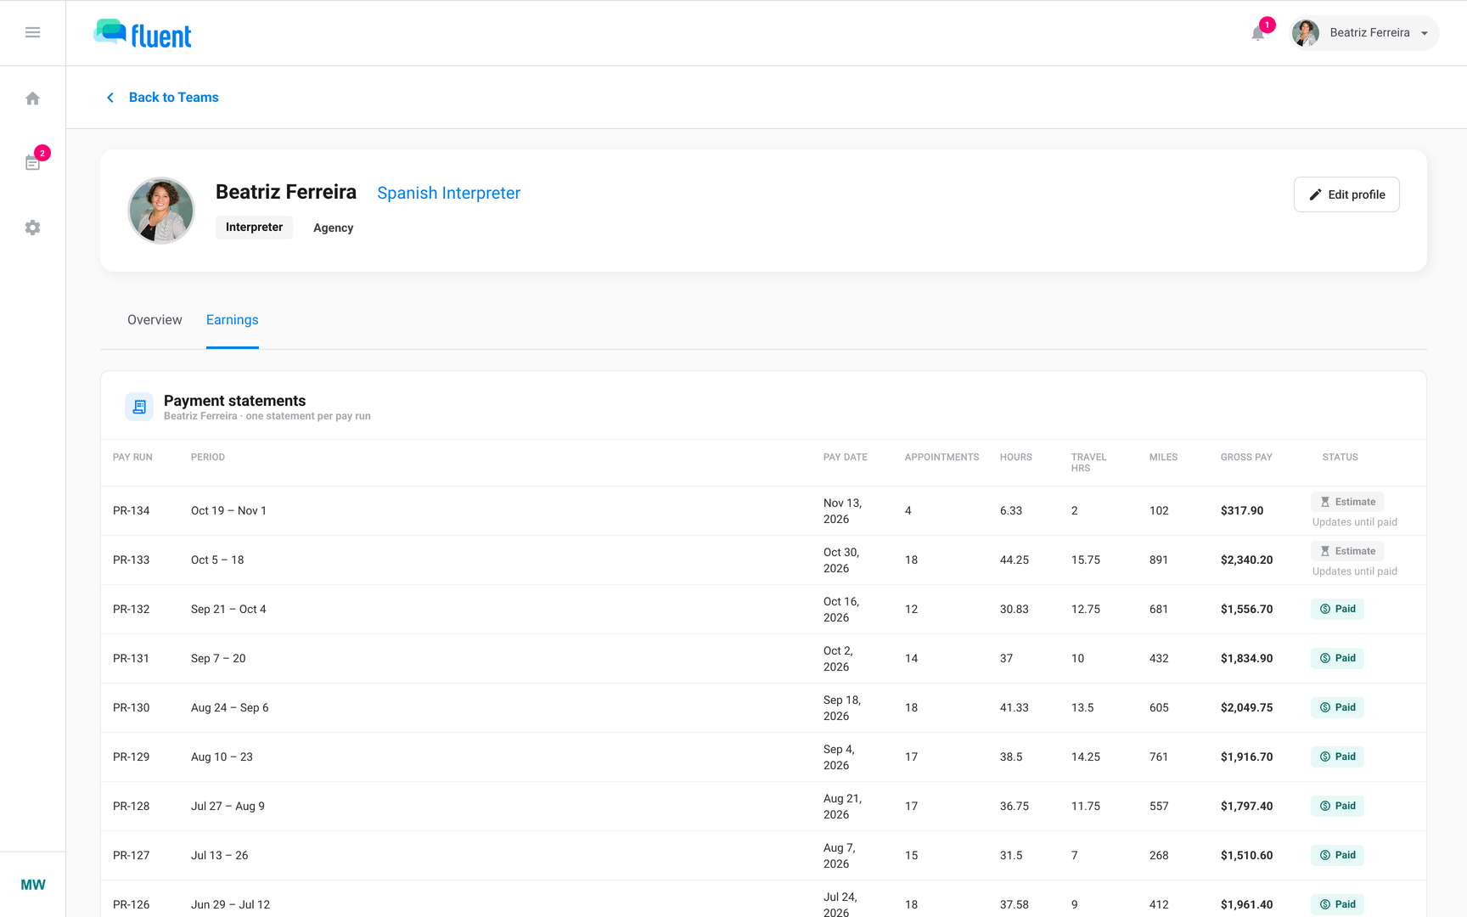This screenshot has height=917, width=1467.
Task: Click the Paid badge for PR-130
Action: coord(1337,707)
